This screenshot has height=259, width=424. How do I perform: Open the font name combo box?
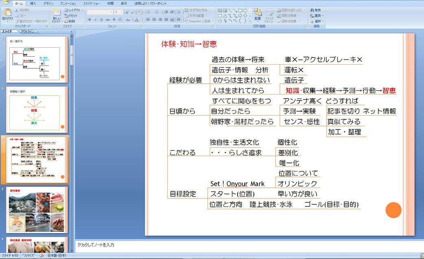pos(100,13)
